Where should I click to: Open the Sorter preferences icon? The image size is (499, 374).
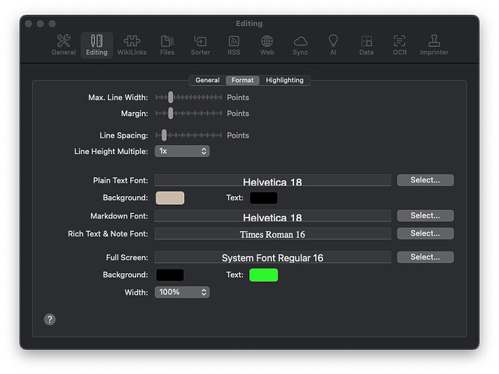pyautogui.click(x=200, y=45)
